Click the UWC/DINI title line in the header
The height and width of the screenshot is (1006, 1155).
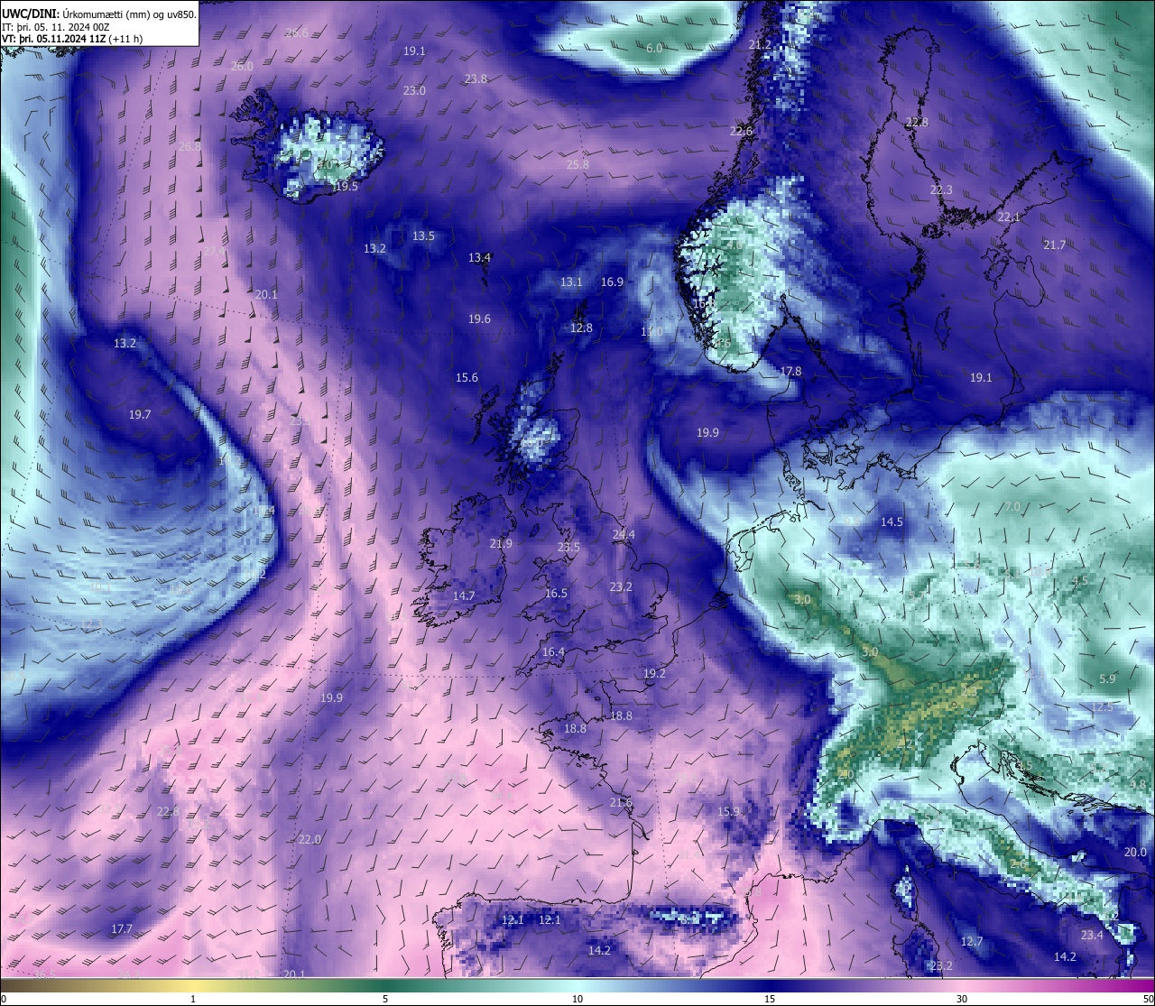coord(99,14)
